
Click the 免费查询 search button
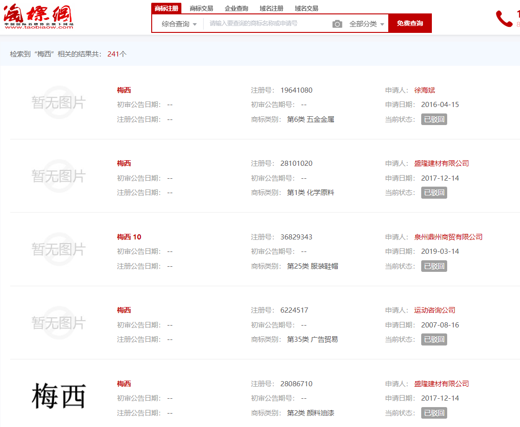(x=410, y=24)
